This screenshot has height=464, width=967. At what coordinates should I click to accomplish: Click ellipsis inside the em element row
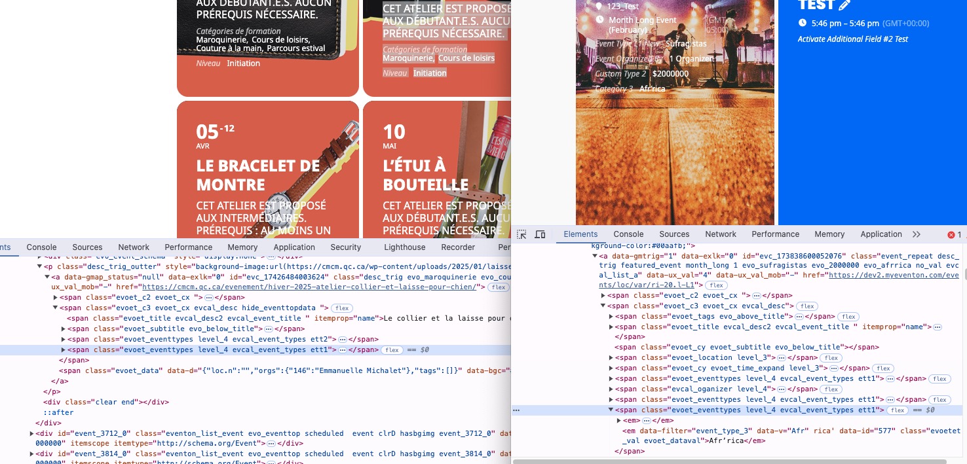click(646, 420)
